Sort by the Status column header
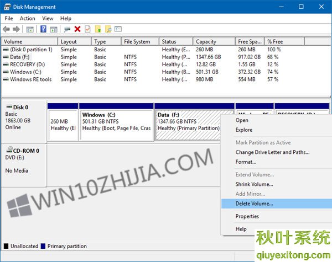The width and height of the screenshot is (332, 262). tap(176, 41)
